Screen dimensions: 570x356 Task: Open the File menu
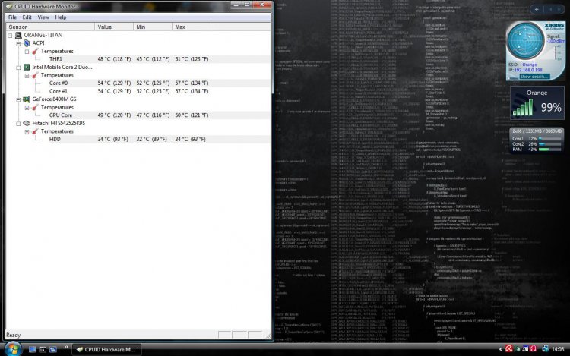[x=12, y=17]
